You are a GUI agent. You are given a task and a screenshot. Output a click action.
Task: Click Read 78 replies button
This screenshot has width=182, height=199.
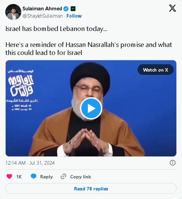pos(91,188)
